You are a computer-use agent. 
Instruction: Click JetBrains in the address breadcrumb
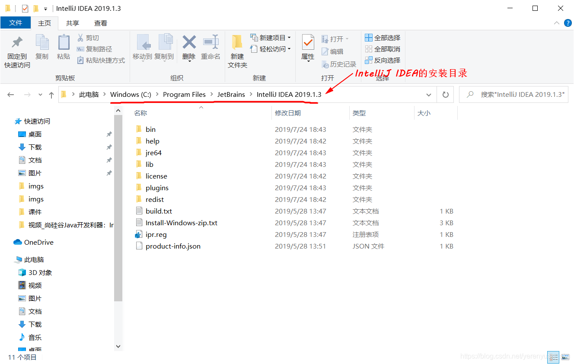click(x=231, y=94)
